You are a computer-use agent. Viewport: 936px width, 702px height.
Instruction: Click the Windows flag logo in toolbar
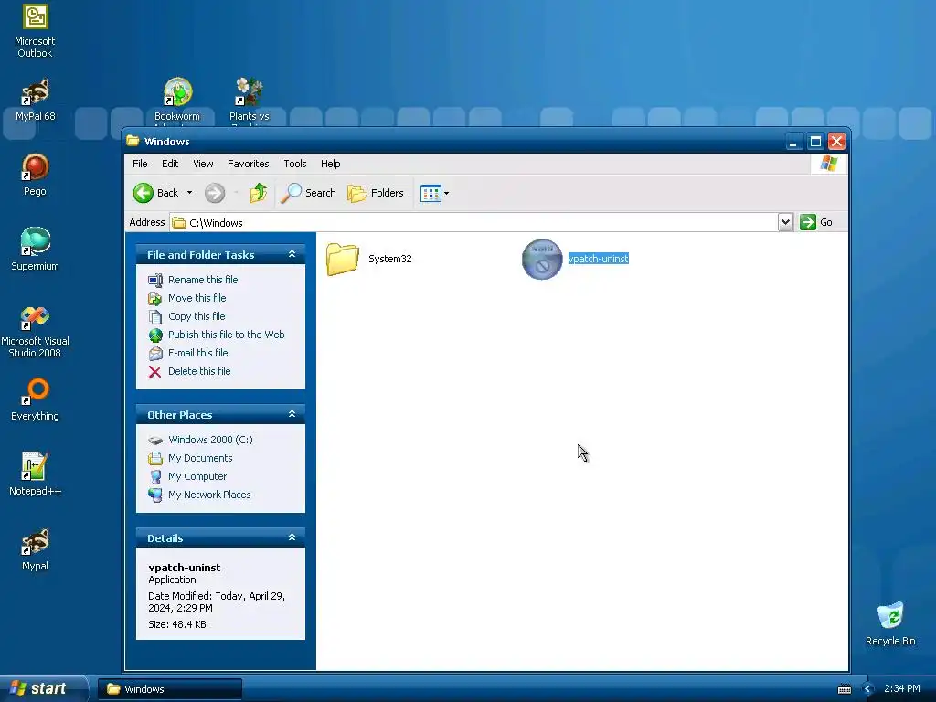click(828, 164)
